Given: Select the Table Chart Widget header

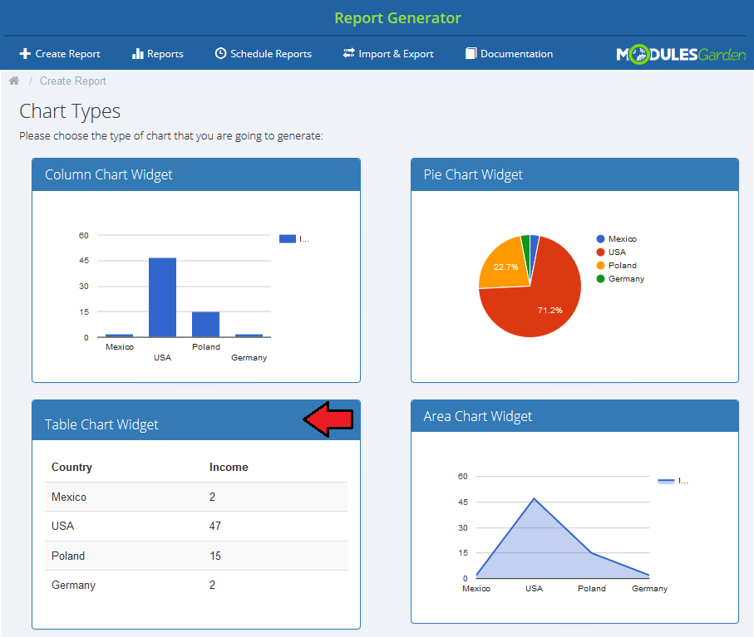Looking at the screenshot, I should 196,420.
